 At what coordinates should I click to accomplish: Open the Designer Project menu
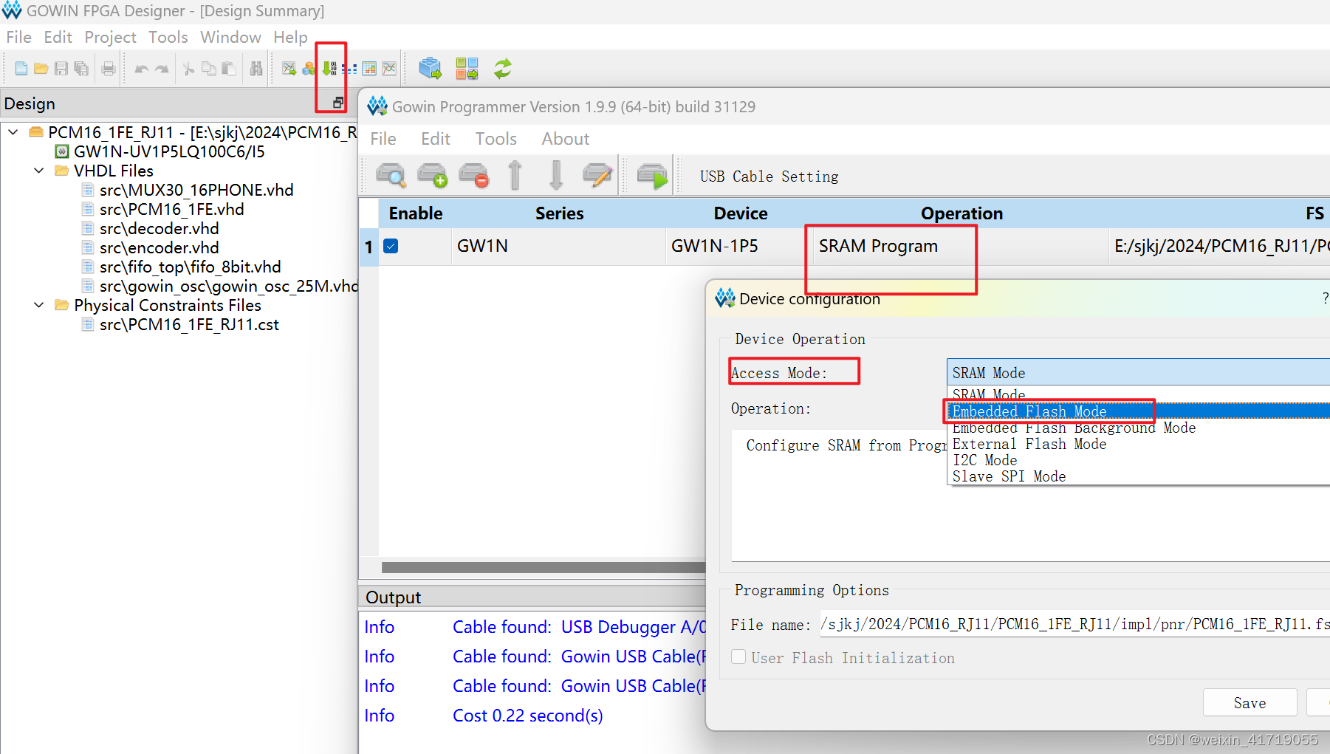tap(110, 37)
